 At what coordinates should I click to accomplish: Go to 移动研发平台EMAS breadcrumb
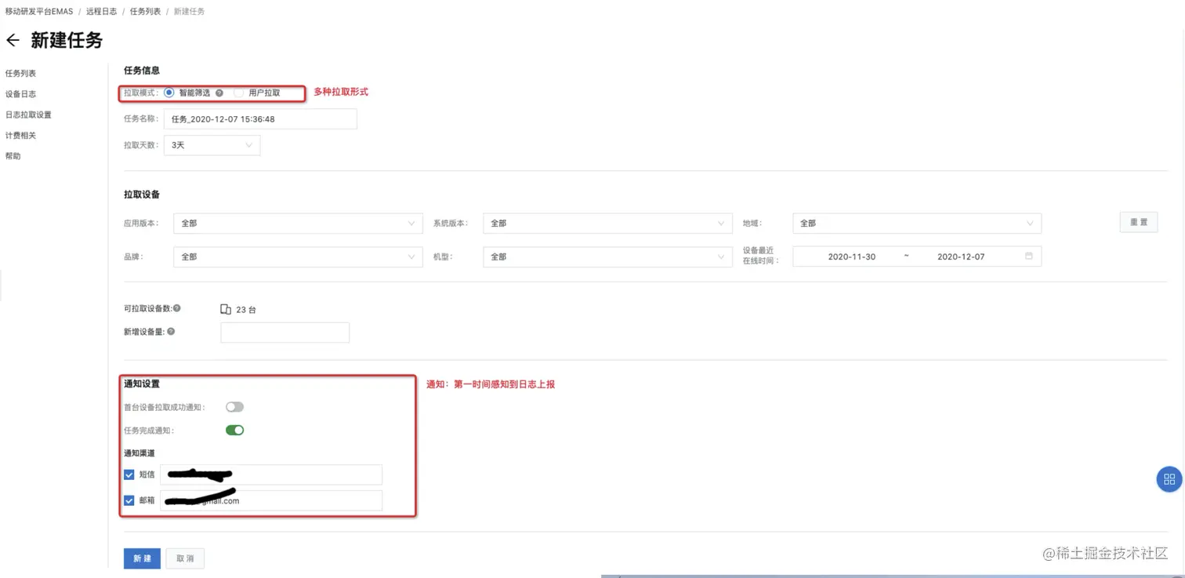39,12
